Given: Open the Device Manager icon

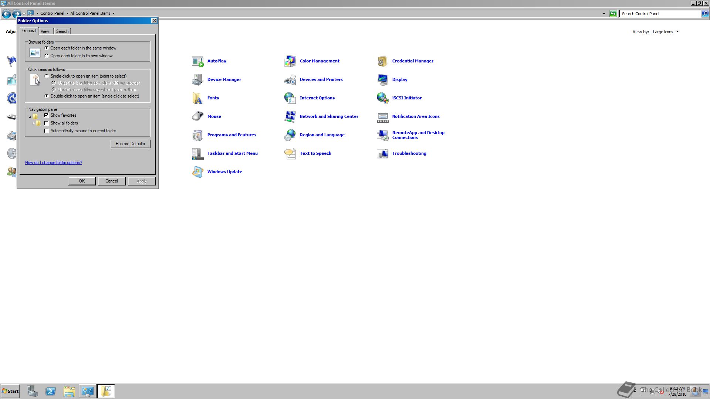Looking at the screenshot, I should [198, 80].
